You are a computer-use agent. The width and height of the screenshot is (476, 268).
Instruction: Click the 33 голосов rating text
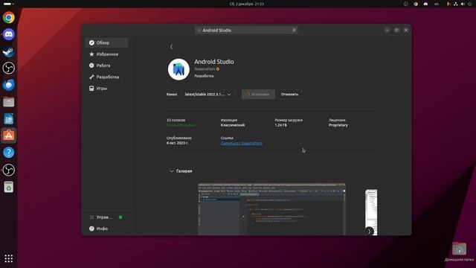(176, 120)
